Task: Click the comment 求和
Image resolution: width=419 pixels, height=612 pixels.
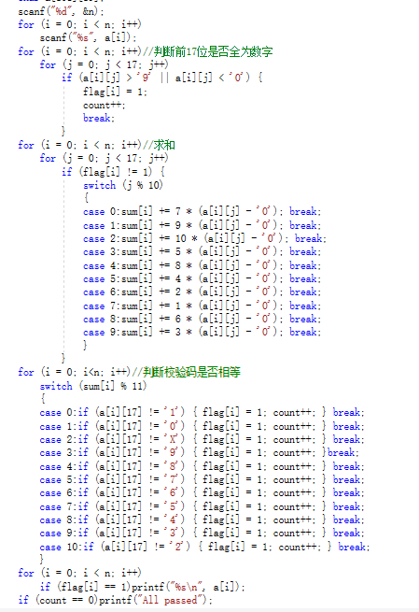Action: click(159, 145)
